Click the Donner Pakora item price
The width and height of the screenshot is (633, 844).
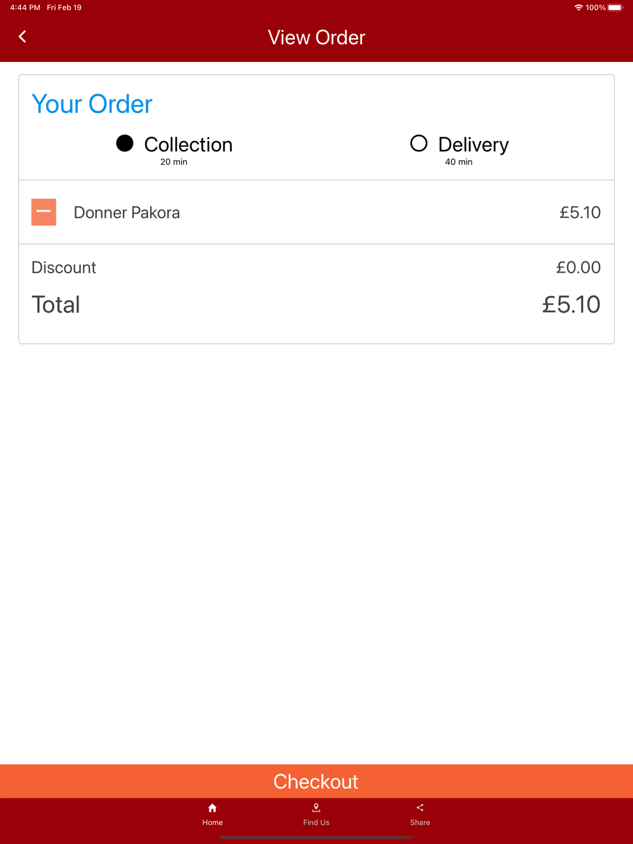[x=579, y=213]
